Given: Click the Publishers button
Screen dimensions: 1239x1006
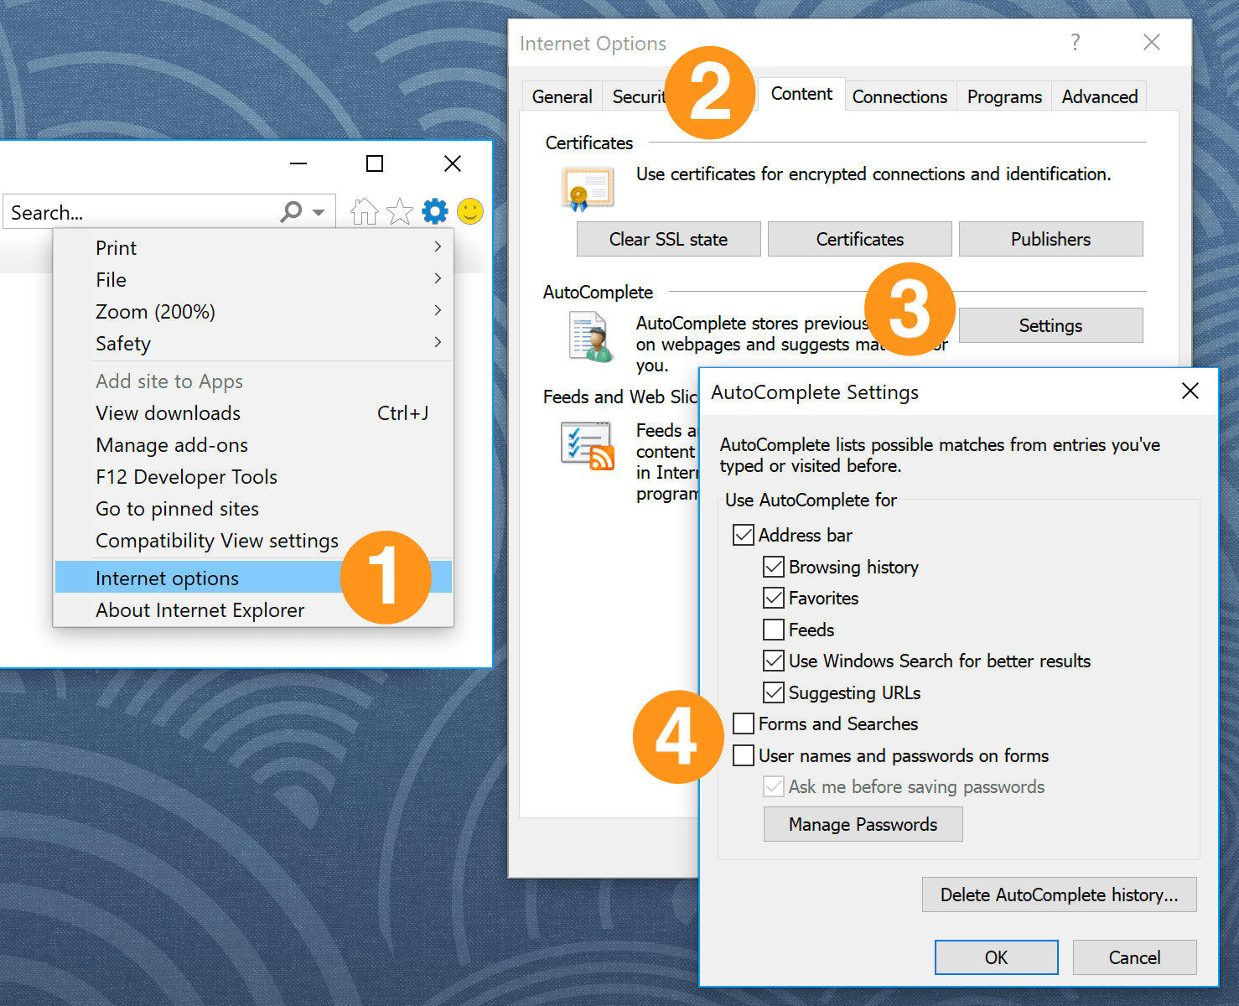Looking at the screenshot, I should 1051,239.
